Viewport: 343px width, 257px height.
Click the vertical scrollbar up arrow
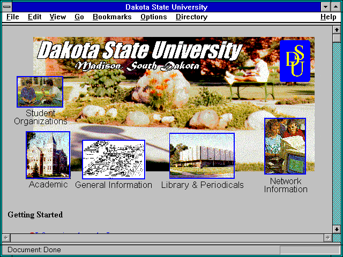tap(337, 30)
